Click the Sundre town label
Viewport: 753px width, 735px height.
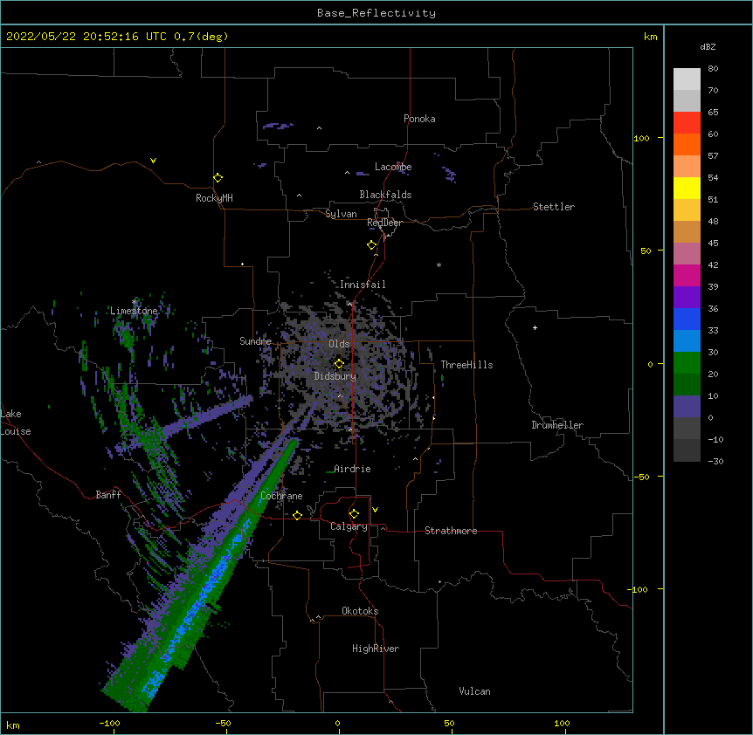pos(255,341)
